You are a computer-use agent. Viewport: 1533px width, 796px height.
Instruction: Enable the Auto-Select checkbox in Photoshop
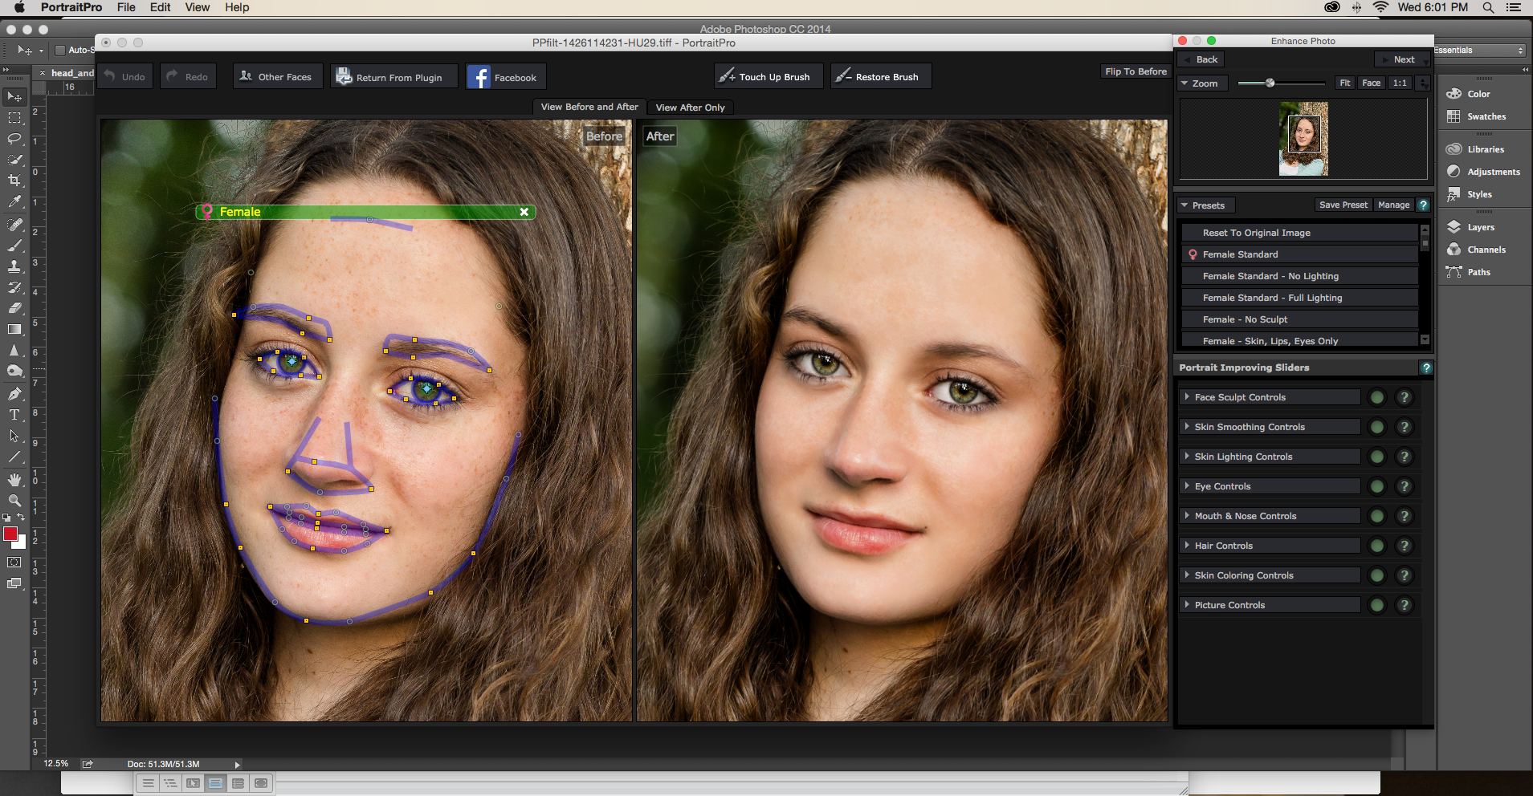point(60,50)
